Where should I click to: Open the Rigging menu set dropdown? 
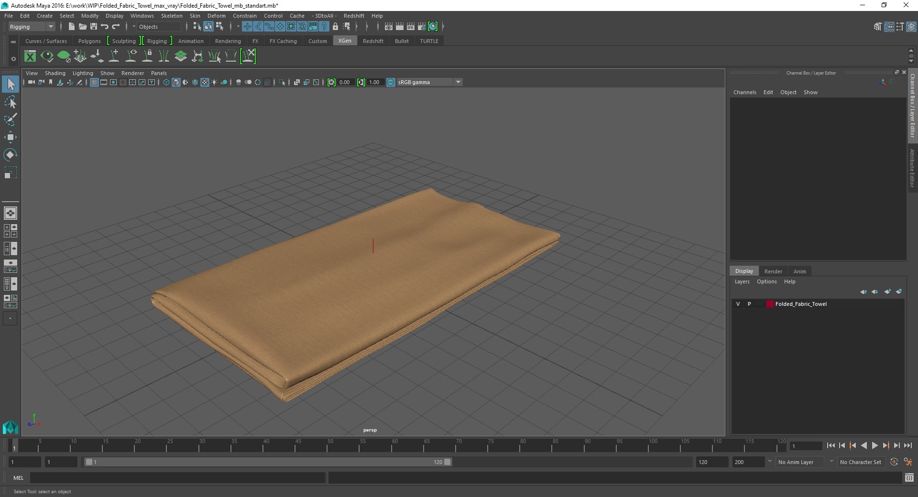32,27
